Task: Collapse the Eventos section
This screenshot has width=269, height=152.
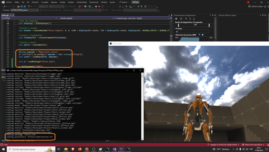Action: point(175,28)
